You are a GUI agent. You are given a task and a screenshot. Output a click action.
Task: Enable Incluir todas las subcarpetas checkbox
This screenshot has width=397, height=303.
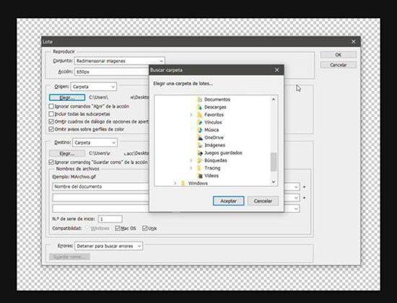click(51, 114)
